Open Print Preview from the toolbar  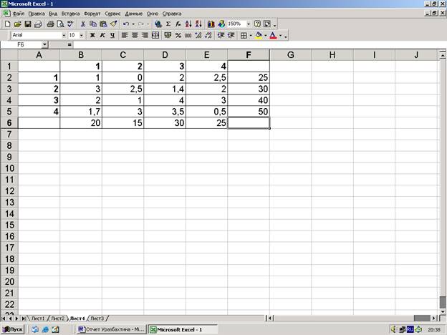pyautogui.click(x=60, y=24)
